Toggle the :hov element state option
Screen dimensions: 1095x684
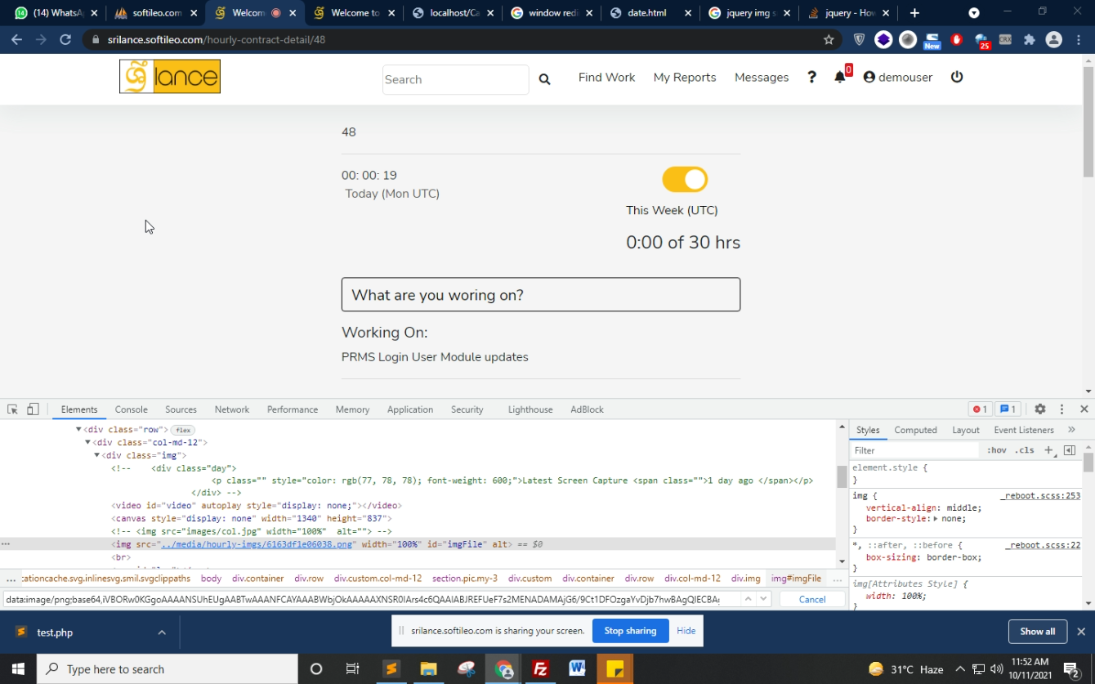(996, 450)
